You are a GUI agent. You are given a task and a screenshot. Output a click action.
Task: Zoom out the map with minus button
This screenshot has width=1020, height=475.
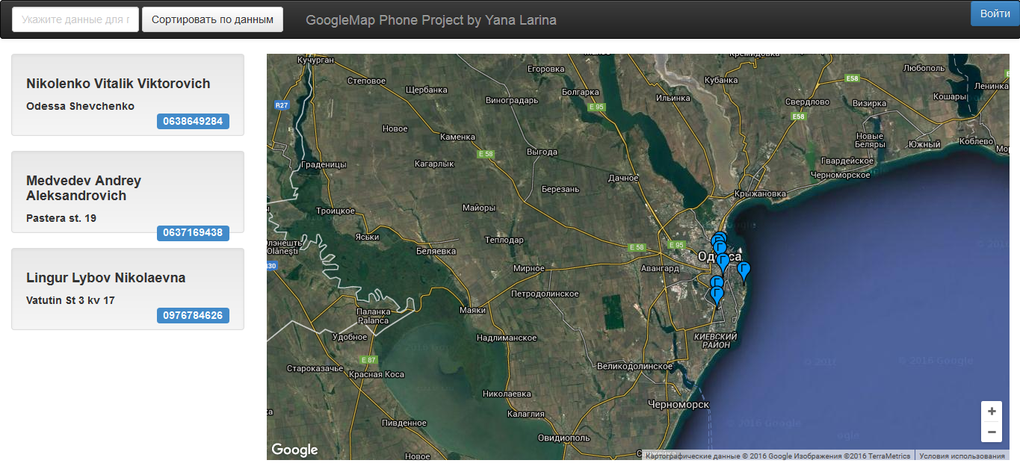[992, 432]
